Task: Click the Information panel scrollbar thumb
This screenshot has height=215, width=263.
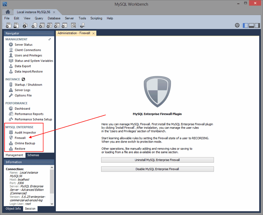Action: [x=52, y=181]
